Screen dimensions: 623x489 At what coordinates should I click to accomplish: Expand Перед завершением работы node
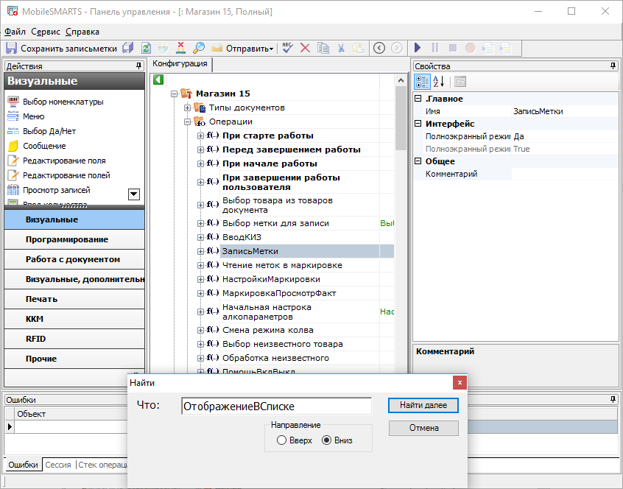coord(200,149)
